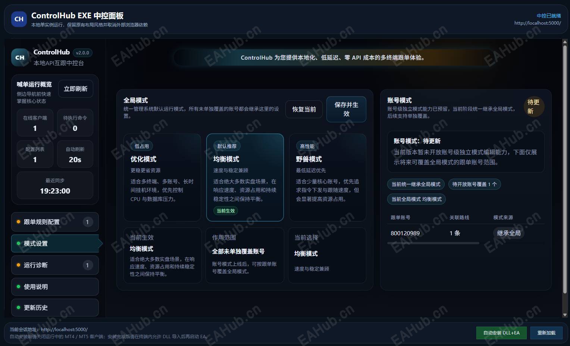Click the 恢复当前 button
This screenshot has height=346, width=570.
[x=304, y=109]
